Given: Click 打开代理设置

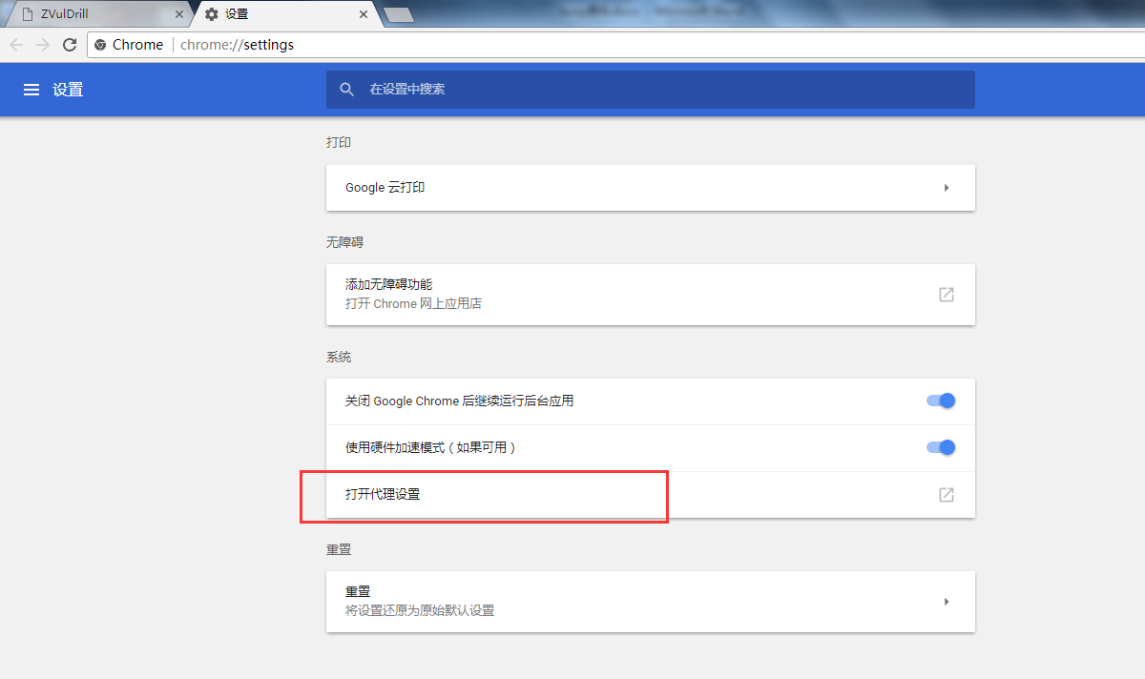Looking at the screenshot, I should 651,495.
